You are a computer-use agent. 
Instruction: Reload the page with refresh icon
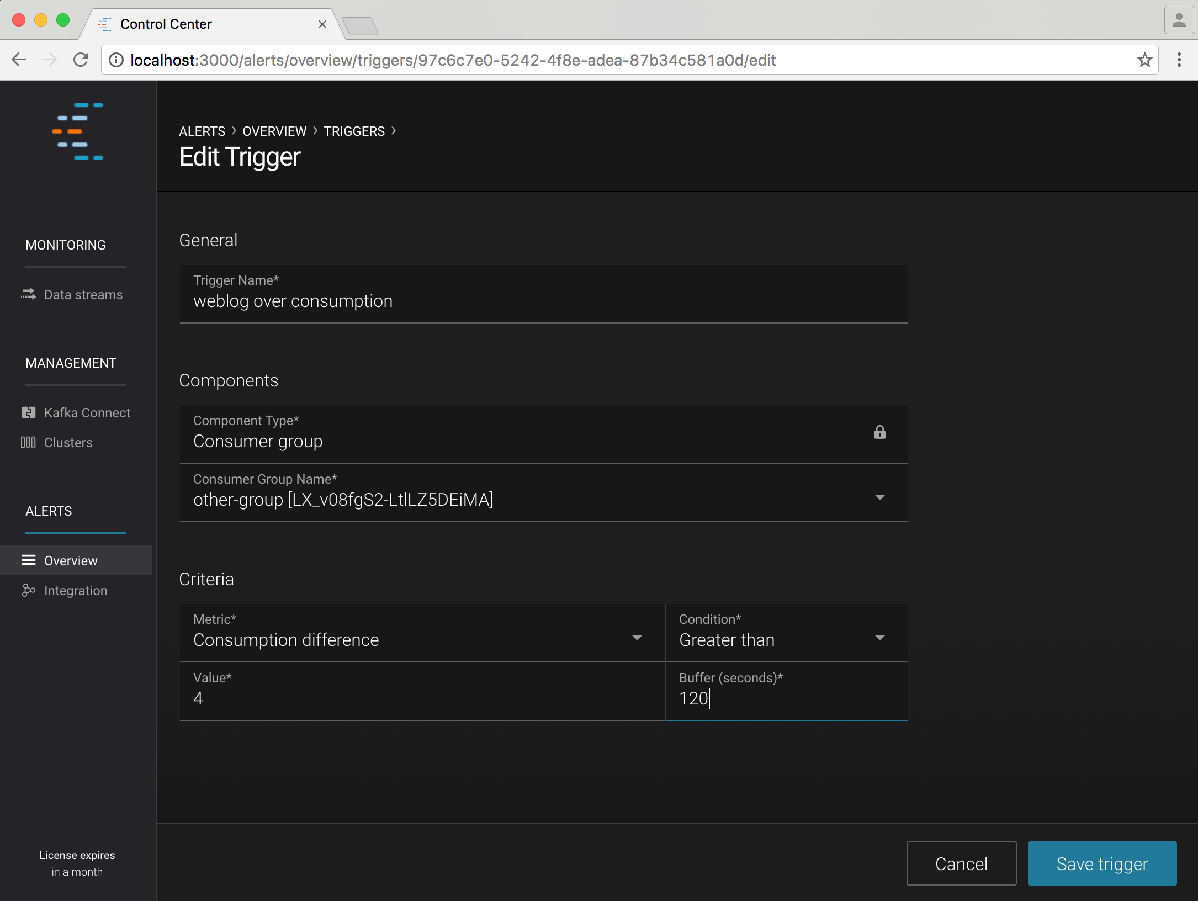[x=81, y=60]
